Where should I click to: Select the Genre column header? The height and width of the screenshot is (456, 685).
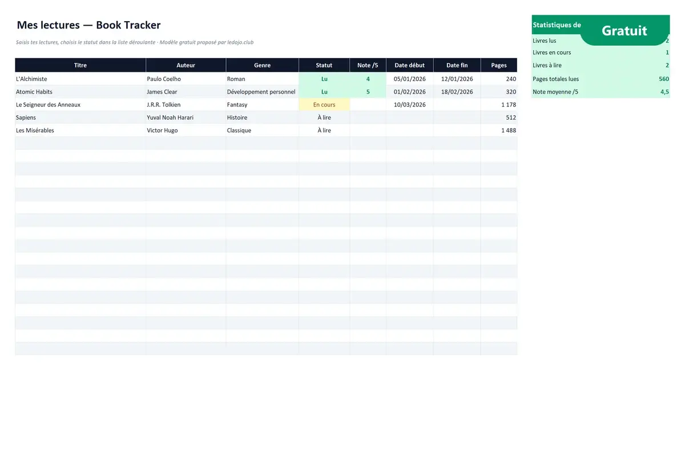point(263,65)
